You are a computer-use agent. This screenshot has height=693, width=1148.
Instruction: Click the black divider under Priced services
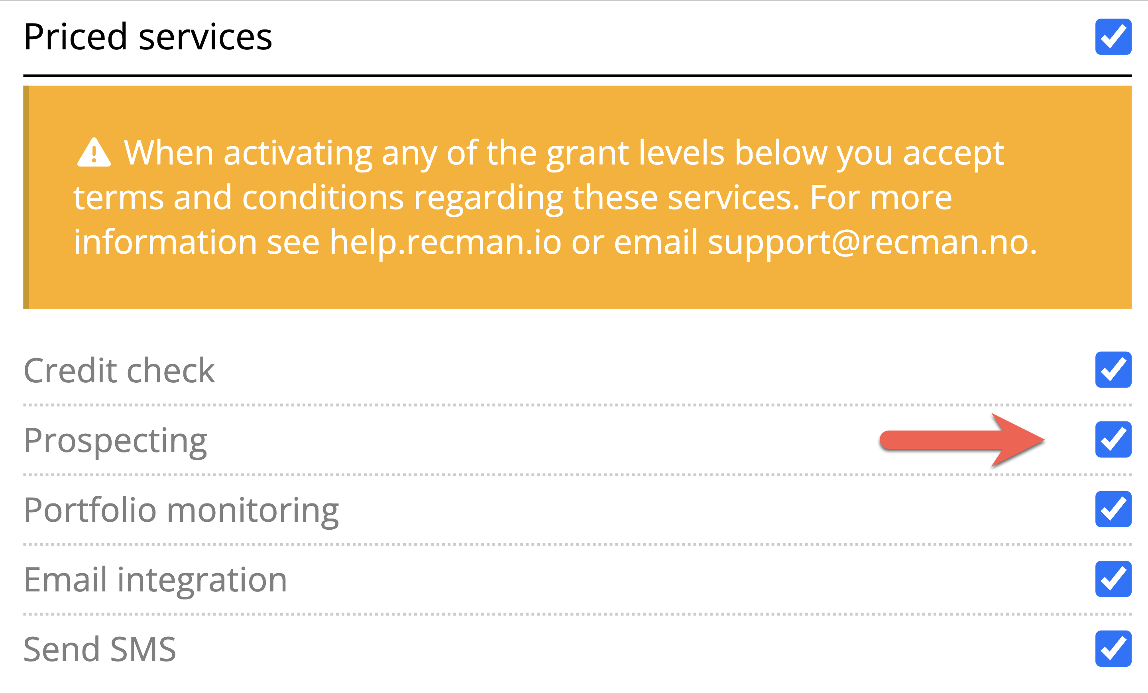click(577, 75)
